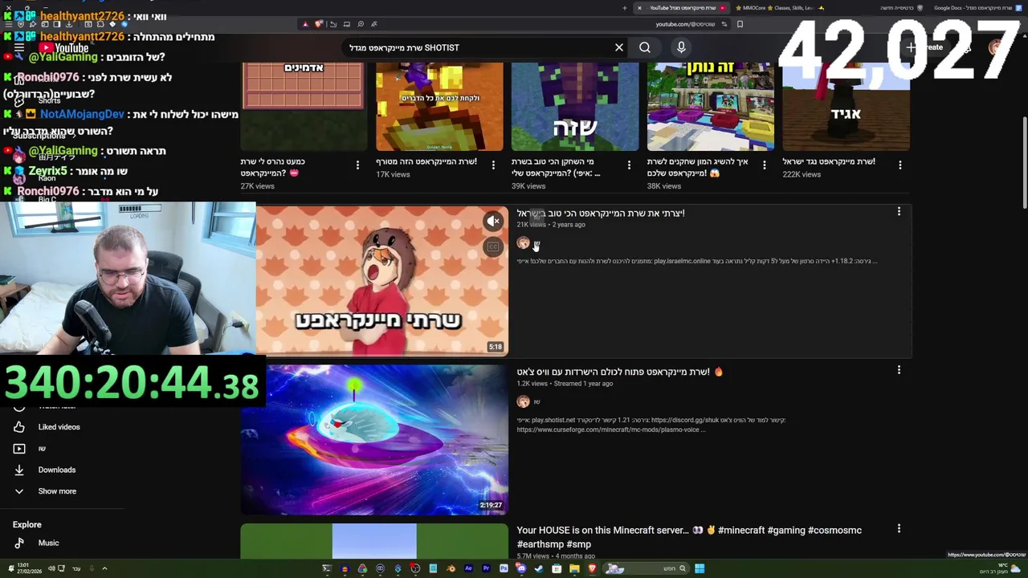Start voice search with microphone icon

pyautogui.click(x=681, y=47)
